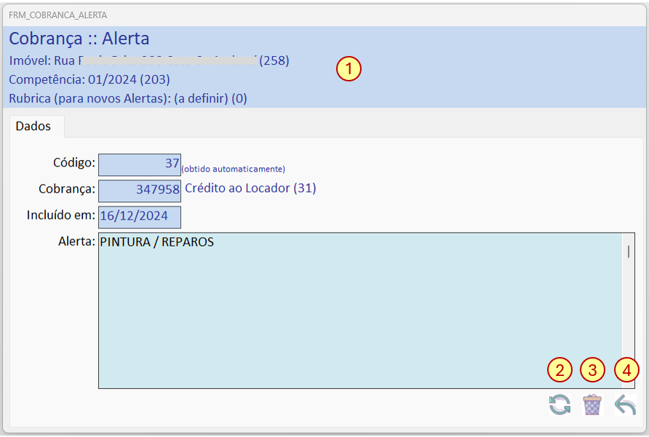Click the Imóvel address line

(x=149, y=61)
